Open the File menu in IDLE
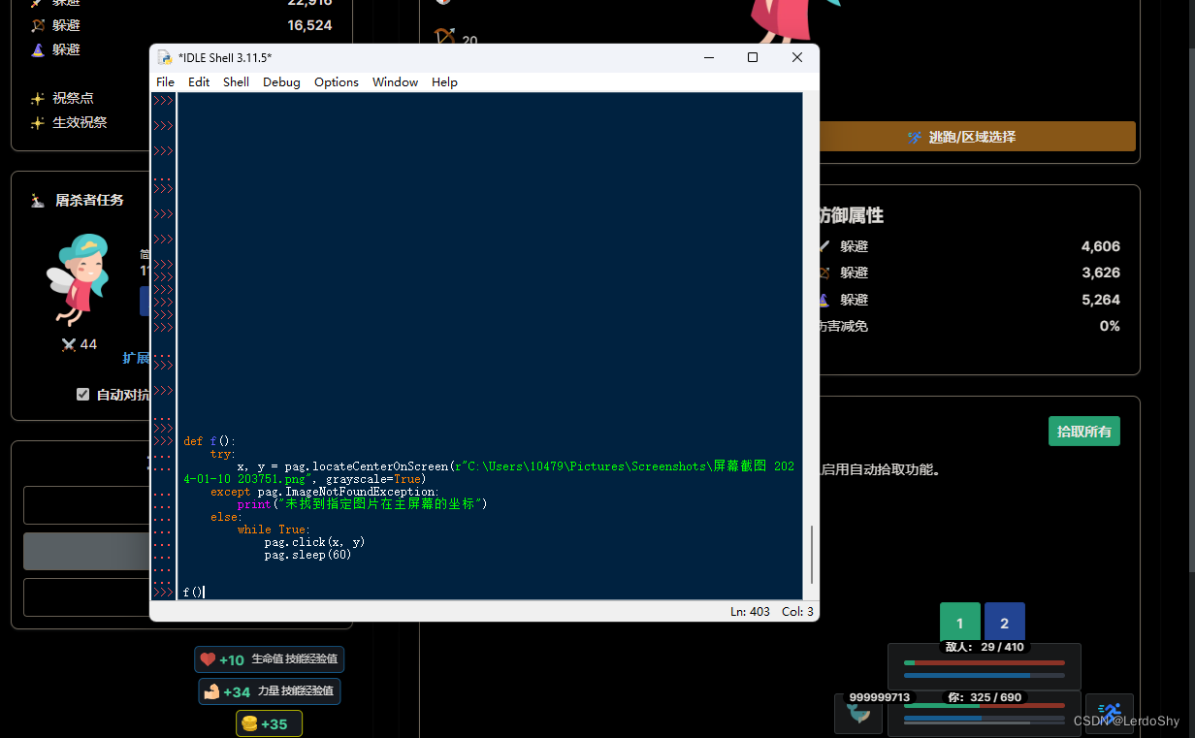The height and width of the screenshot is (738, 1195). 164,82
